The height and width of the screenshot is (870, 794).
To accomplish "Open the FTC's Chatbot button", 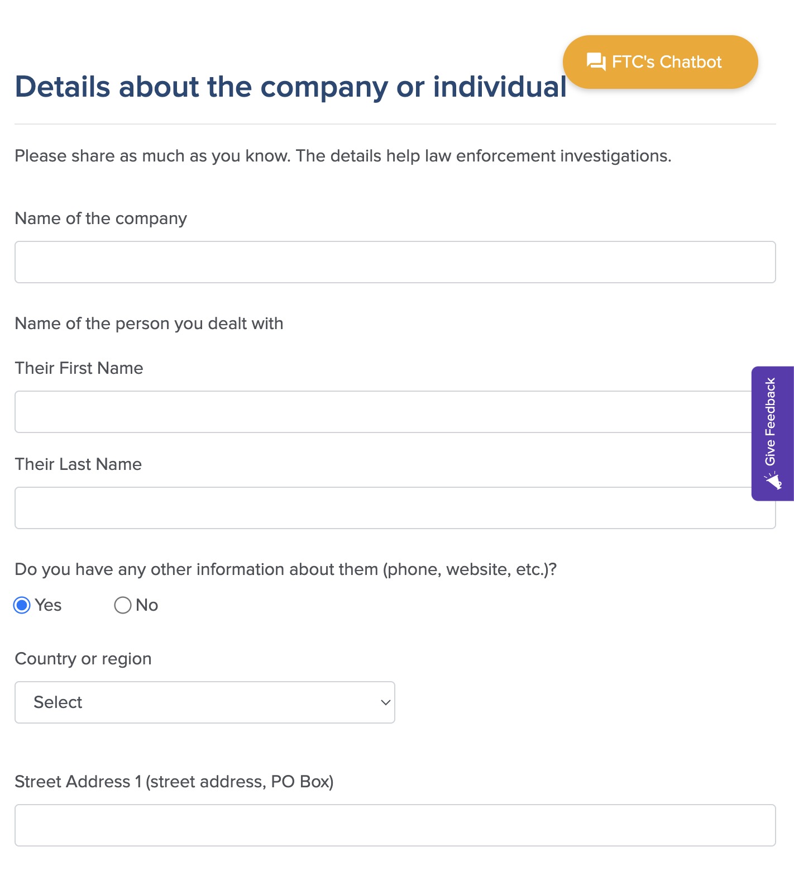I will pos(660,62).
